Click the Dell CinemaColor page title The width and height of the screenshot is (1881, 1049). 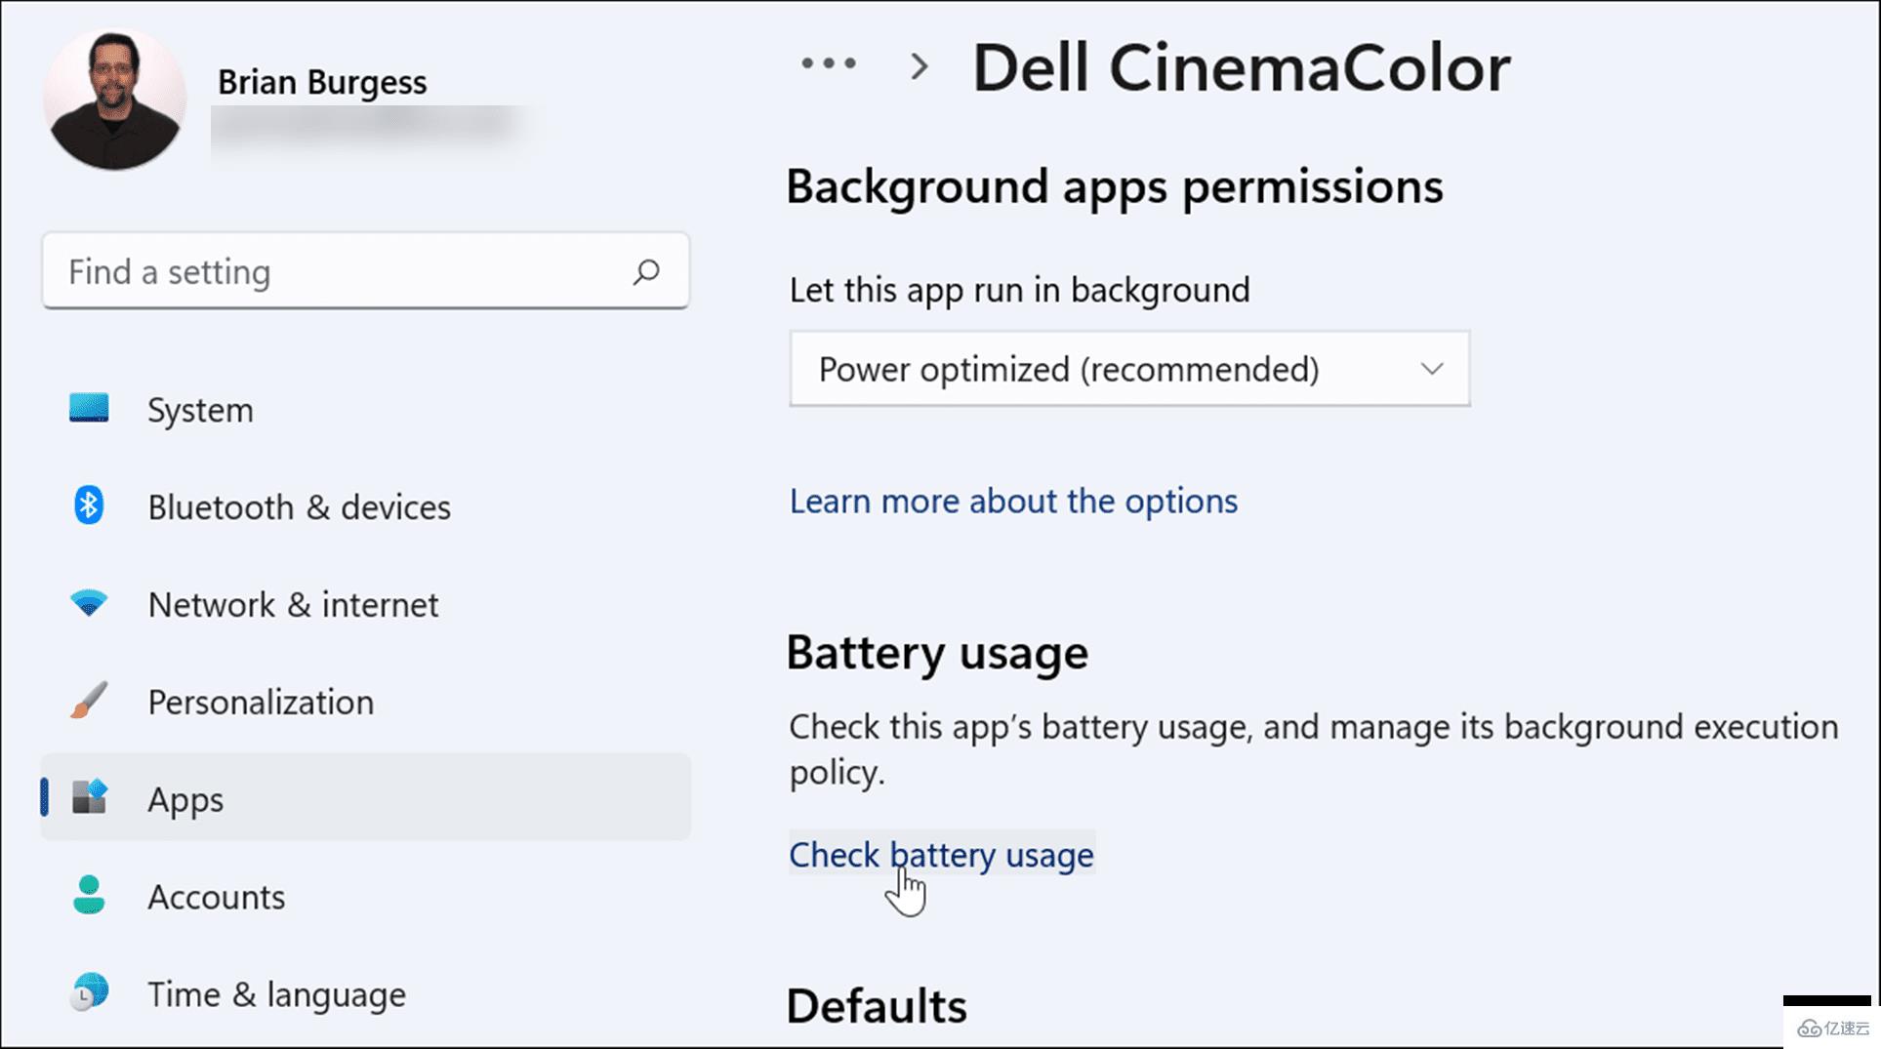1242,67
